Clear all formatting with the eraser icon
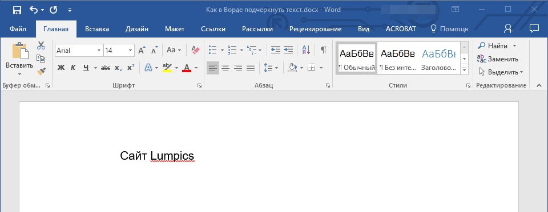 click(195, 50)
